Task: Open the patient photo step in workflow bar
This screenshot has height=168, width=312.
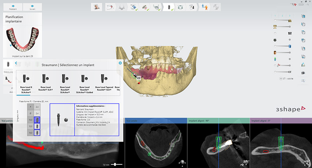Action: click(96, 7)
